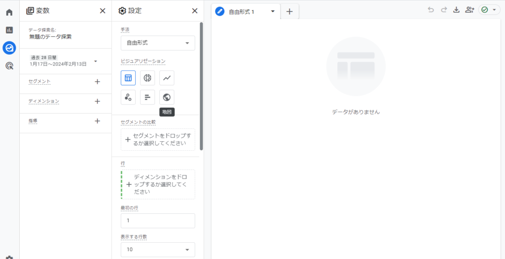Open the 手法 自由形式 dropdown
The height and width of the screenshot is (259, 505).
click(157, 43)
